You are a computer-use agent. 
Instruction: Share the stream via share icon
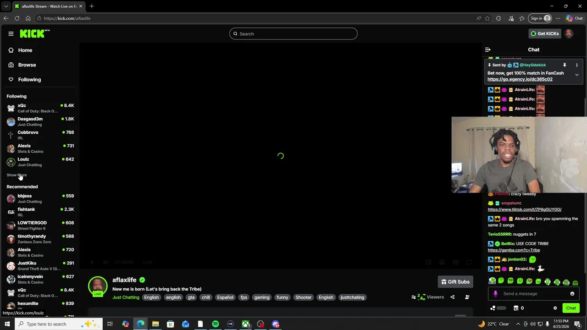click(452, 297)
